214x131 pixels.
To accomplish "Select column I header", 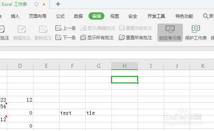I will [151, 66].
